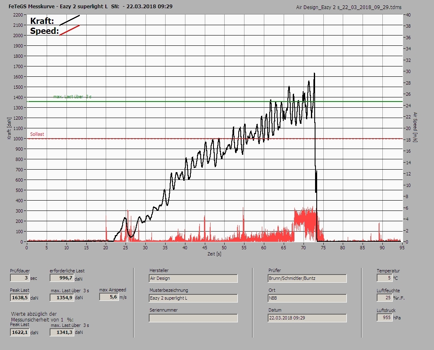Click the Prüfdauer field showing 3
The width and height of the screenshot is (434, 350).
tap(19, 278)
